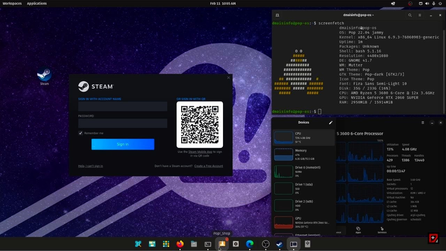This screenshot has width=446, height=251.
Task: Click the Steam Sign in button
Action: 123,144
